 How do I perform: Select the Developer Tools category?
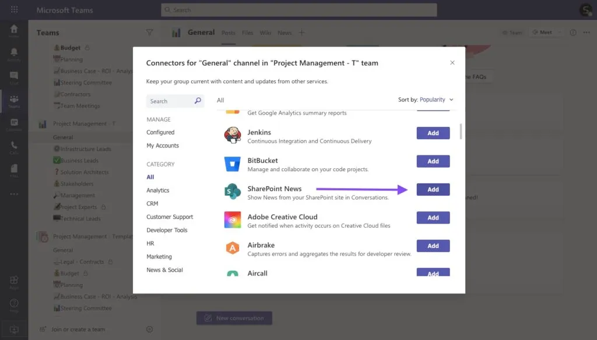pyautogui.click(x=167, y=230)
